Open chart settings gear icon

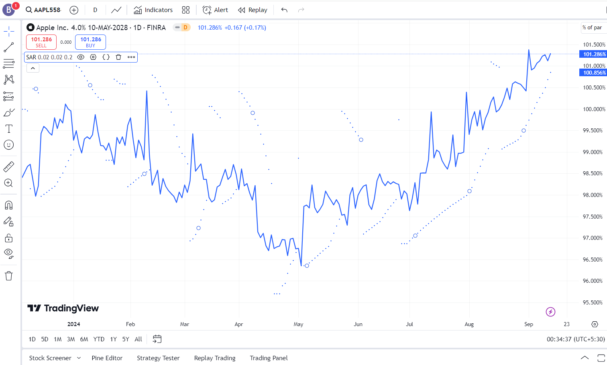(x=595, y=324)
